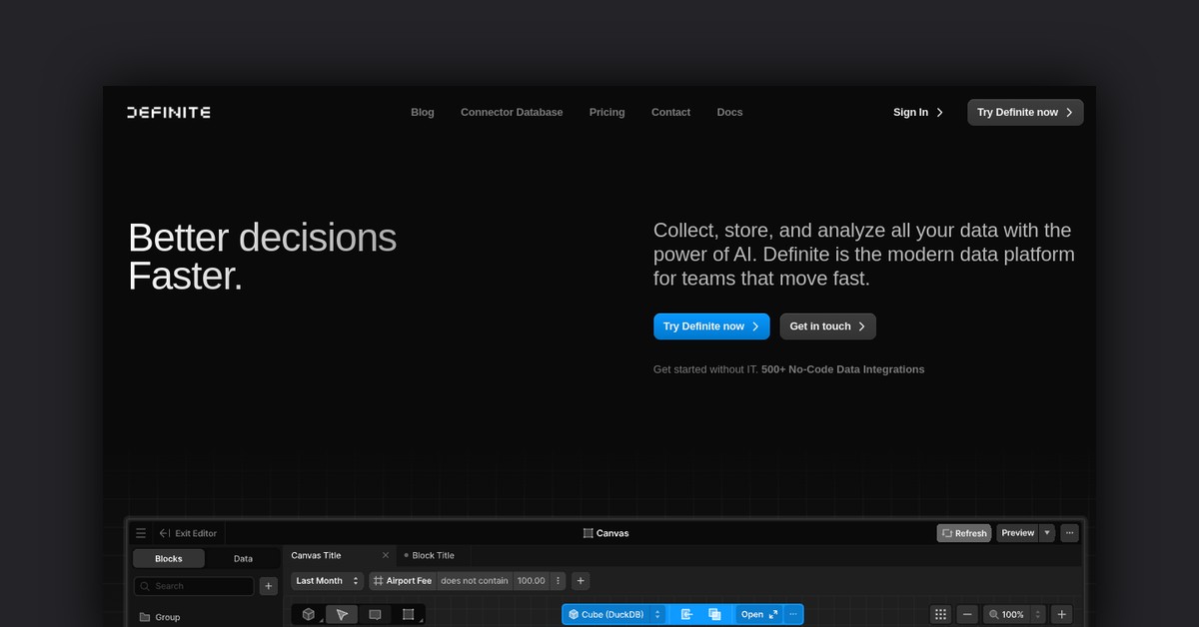This screenshot has width=1199, height=627.
Task: Zoom in with the plus icon
Action: tap(1062, 614)
